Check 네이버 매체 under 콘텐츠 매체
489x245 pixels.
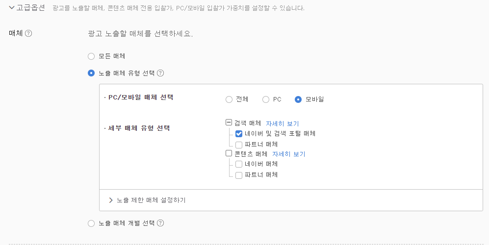(x=238, y=164)
